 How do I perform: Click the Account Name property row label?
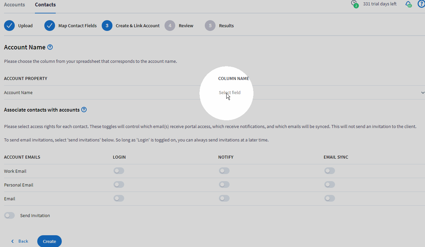(18, 92)
